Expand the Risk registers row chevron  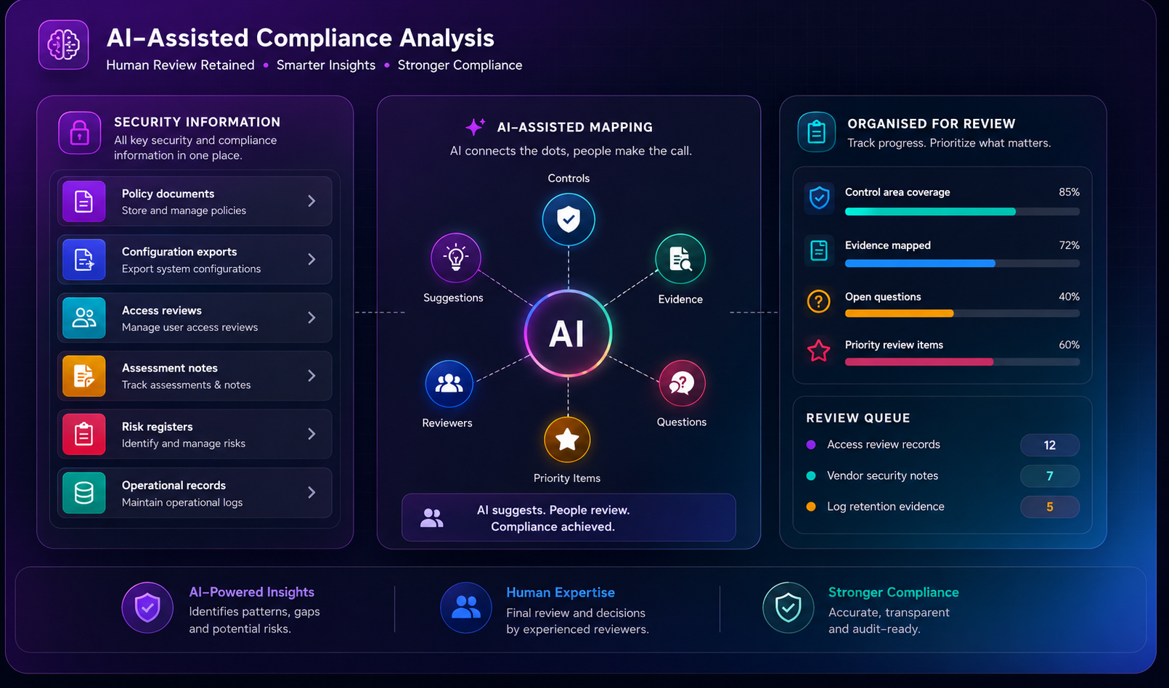point(311,434)
